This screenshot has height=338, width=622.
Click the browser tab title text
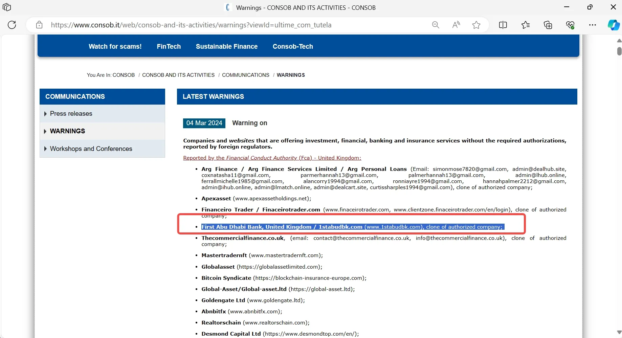pyautogui.click(x=306, y=7)
